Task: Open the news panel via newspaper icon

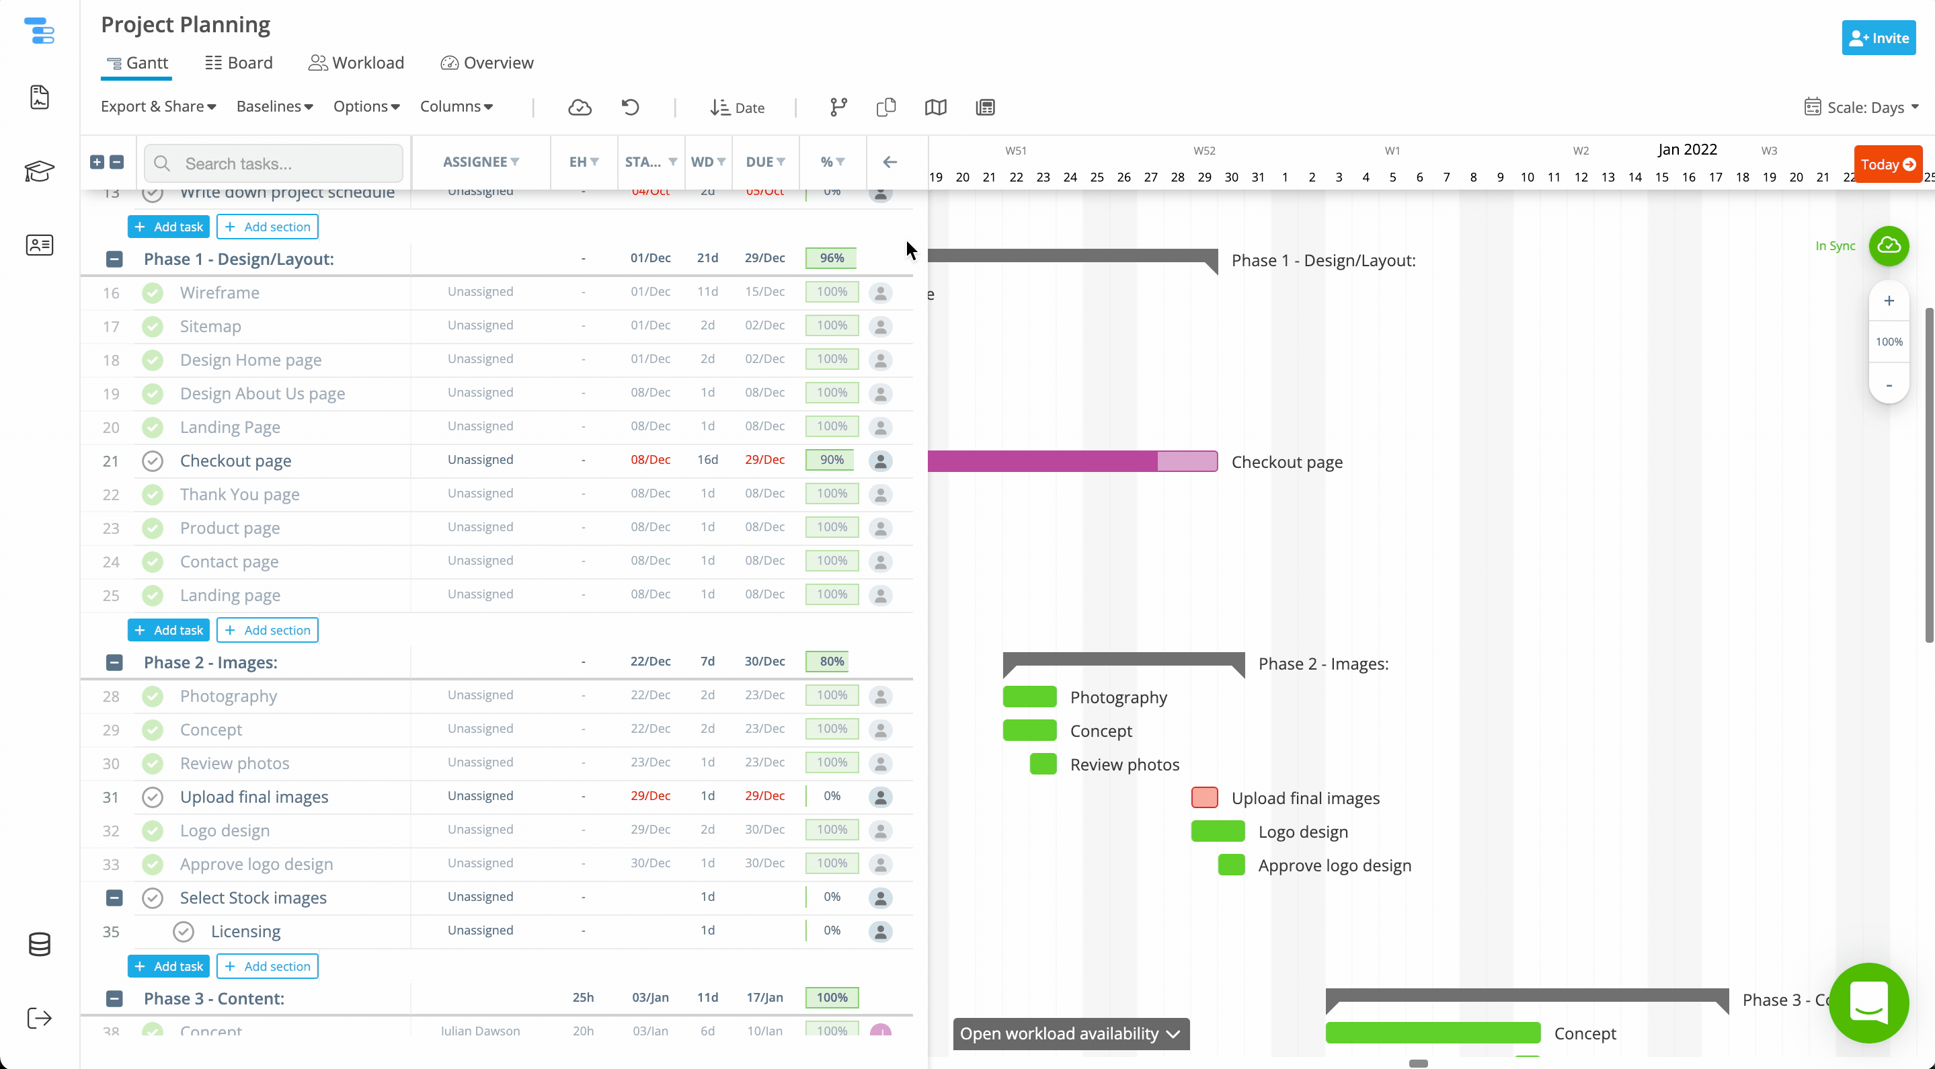Action: (984, 108)
